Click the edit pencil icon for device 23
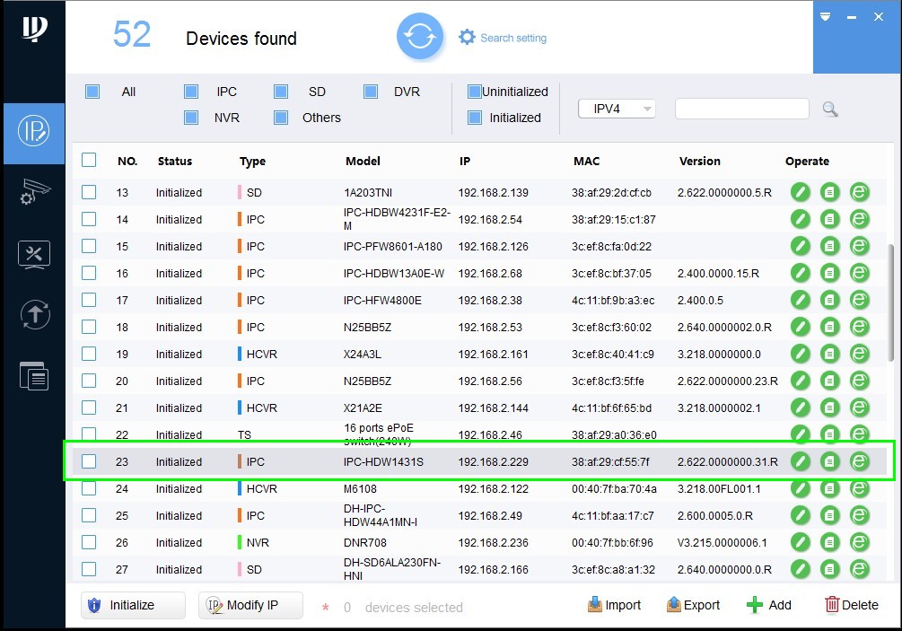This screenshot has width=902, height=631. tap(800, 461)
